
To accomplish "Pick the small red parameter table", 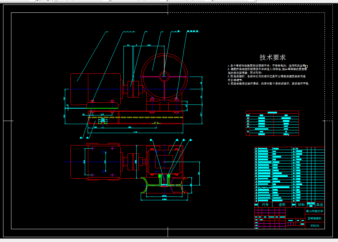I will click(x=272, y=123).
